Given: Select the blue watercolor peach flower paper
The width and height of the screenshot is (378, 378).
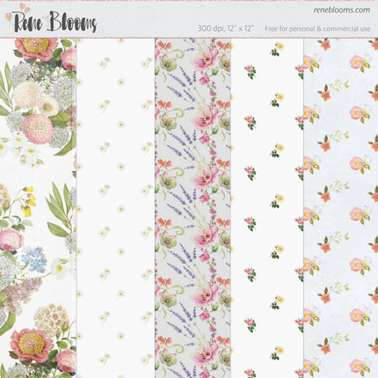Looking at the screenshot, I should tap(341, 208).
